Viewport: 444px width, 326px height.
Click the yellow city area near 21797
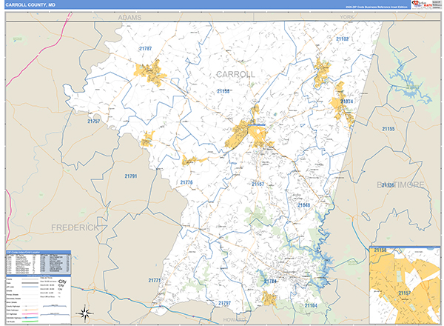point(269,299)
